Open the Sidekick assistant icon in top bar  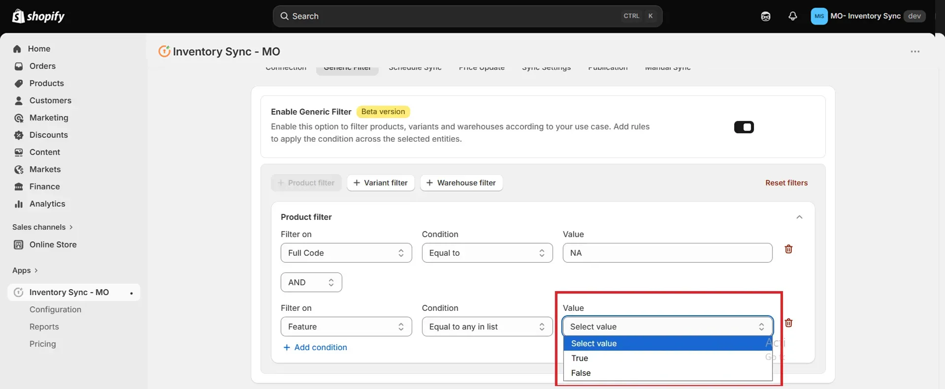coord(765,16)
